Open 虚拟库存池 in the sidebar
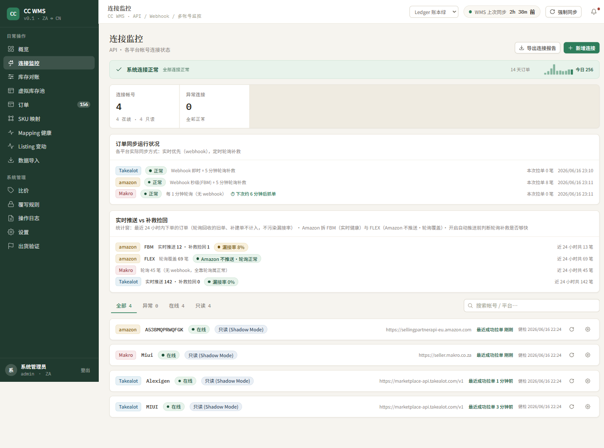This screenshot has width=604, height=448. click(x=49, y=91)
